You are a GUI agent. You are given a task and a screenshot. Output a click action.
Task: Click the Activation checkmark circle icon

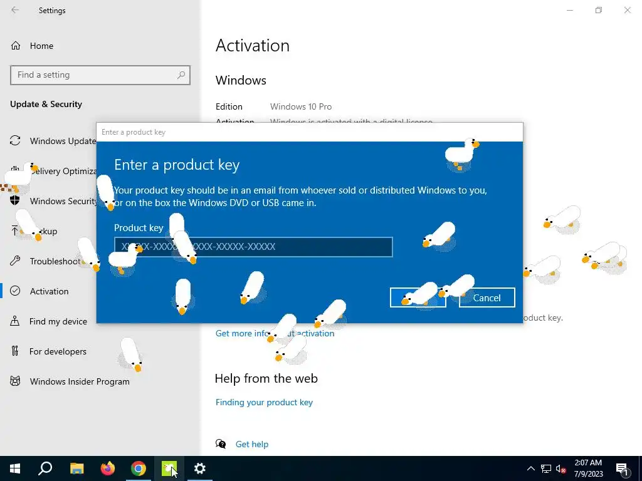coord(15,291)
